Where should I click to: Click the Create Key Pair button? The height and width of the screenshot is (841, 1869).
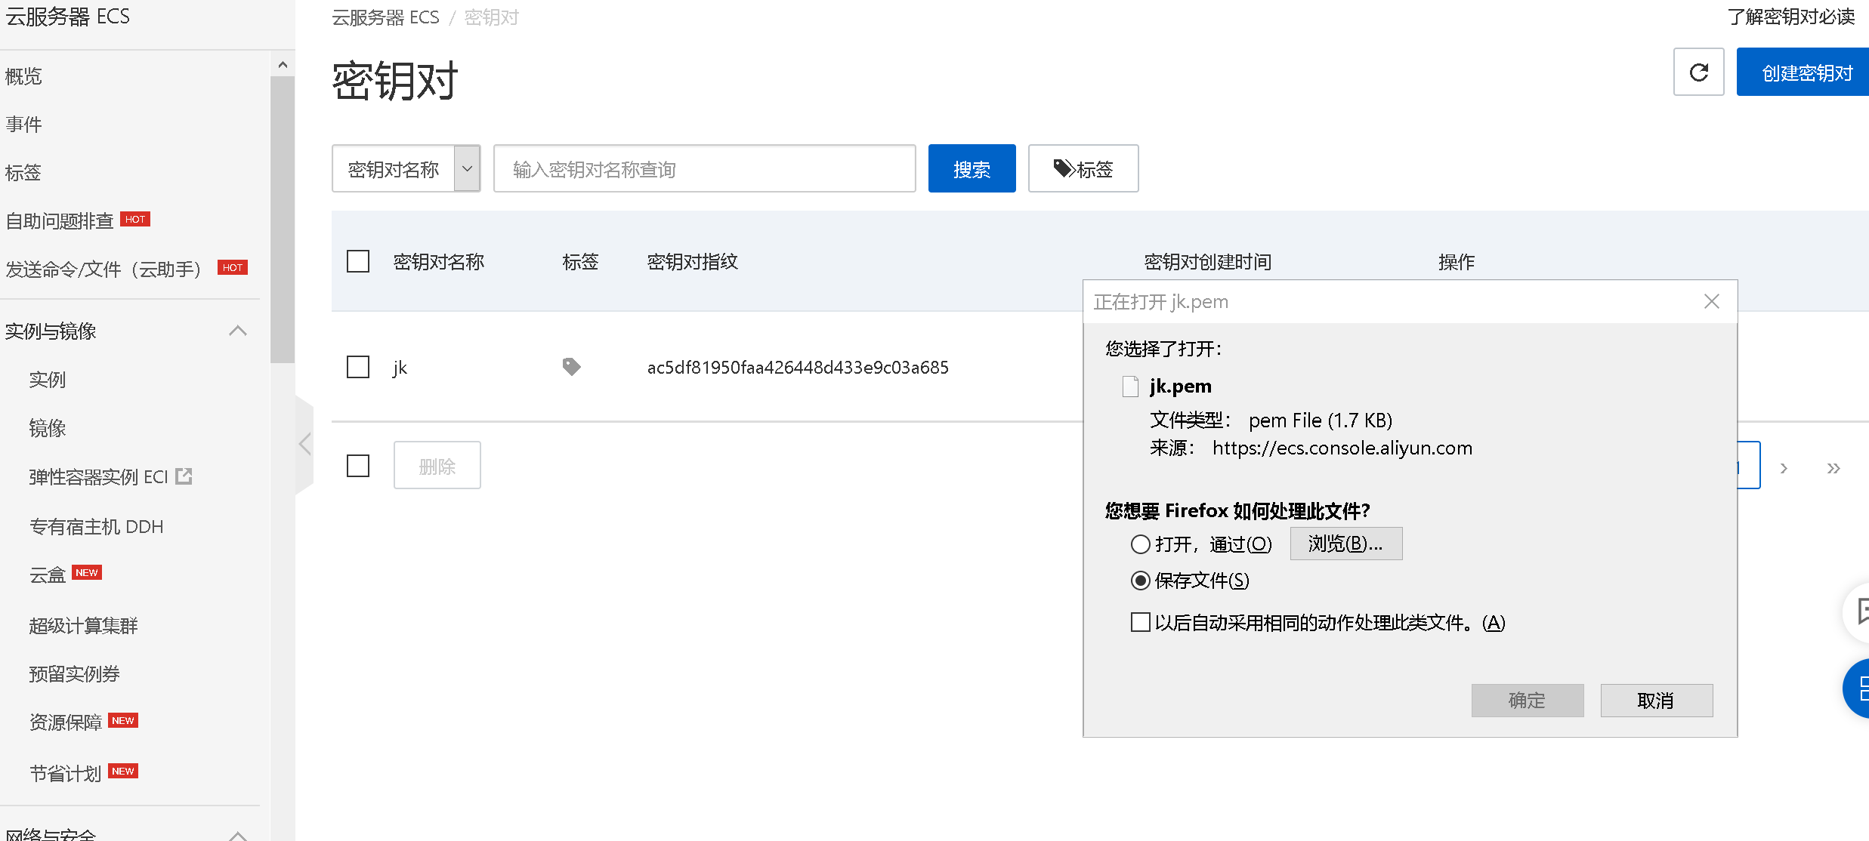point(1803,72)
